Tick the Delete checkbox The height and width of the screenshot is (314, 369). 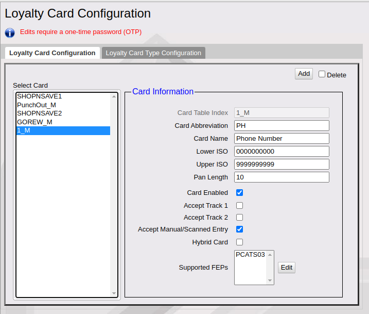click(322, 74)
